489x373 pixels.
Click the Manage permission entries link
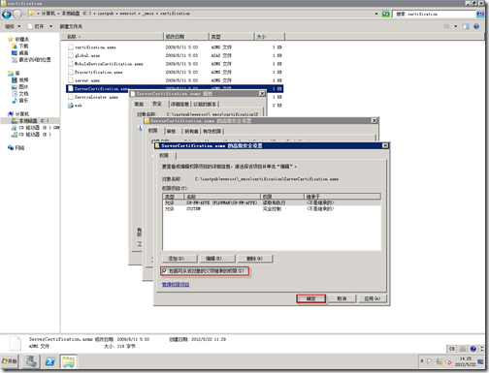(176, 285)
